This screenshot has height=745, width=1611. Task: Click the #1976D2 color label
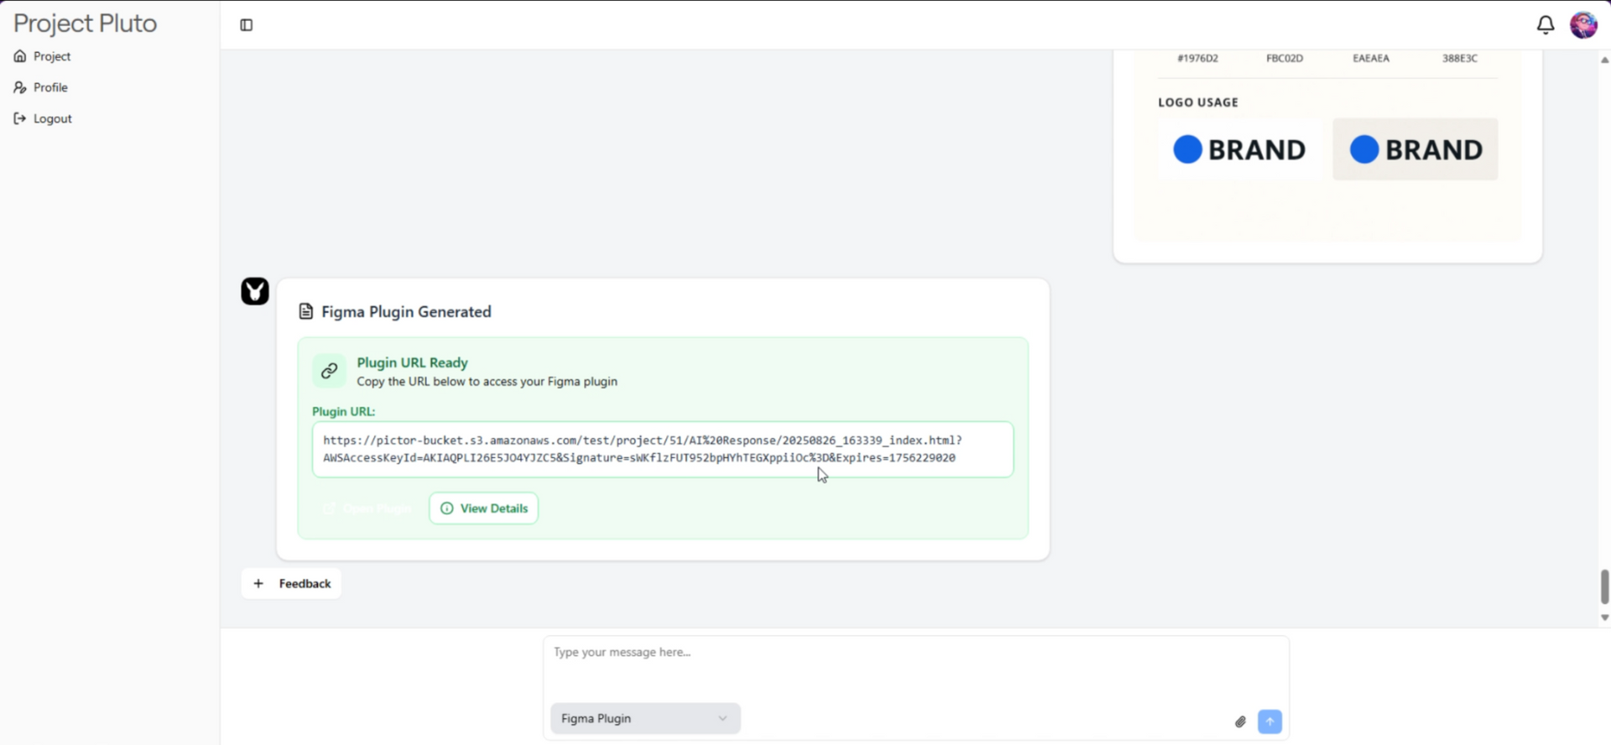coord(1197,59)
